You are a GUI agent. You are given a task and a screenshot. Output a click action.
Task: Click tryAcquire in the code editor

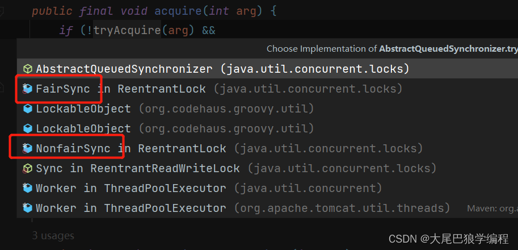pos(127,31)
